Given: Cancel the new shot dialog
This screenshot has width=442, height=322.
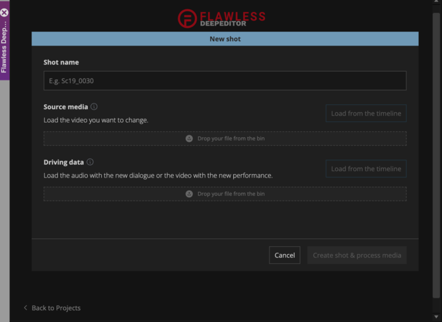Looking at the screenshot, I should click(x=285, y=255).
